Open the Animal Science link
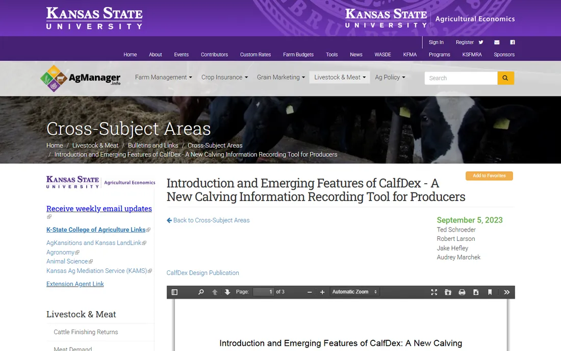The image size is (561, 351). (67, 262)
